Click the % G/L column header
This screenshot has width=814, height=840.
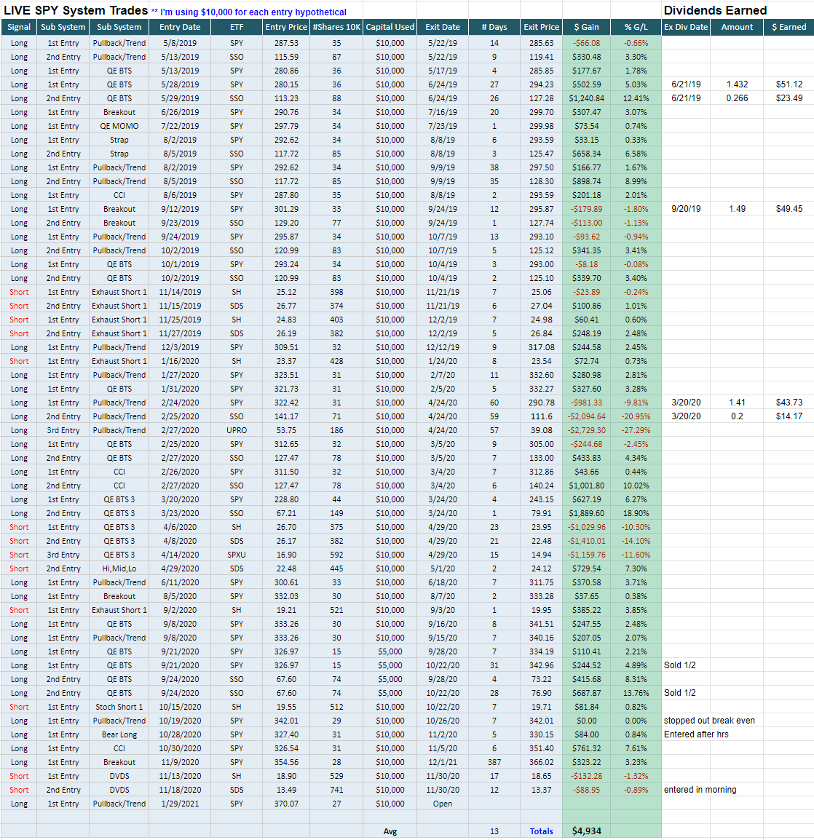636,27
